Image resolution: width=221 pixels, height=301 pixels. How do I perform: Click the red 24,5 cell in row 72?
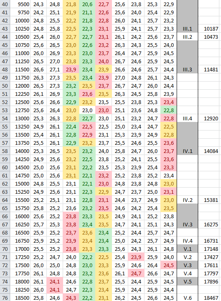click(x=168, y=265)
